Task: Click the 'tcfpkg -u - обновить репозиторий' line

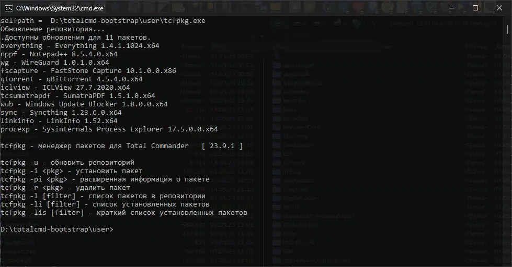Action: tap(67, 163)
